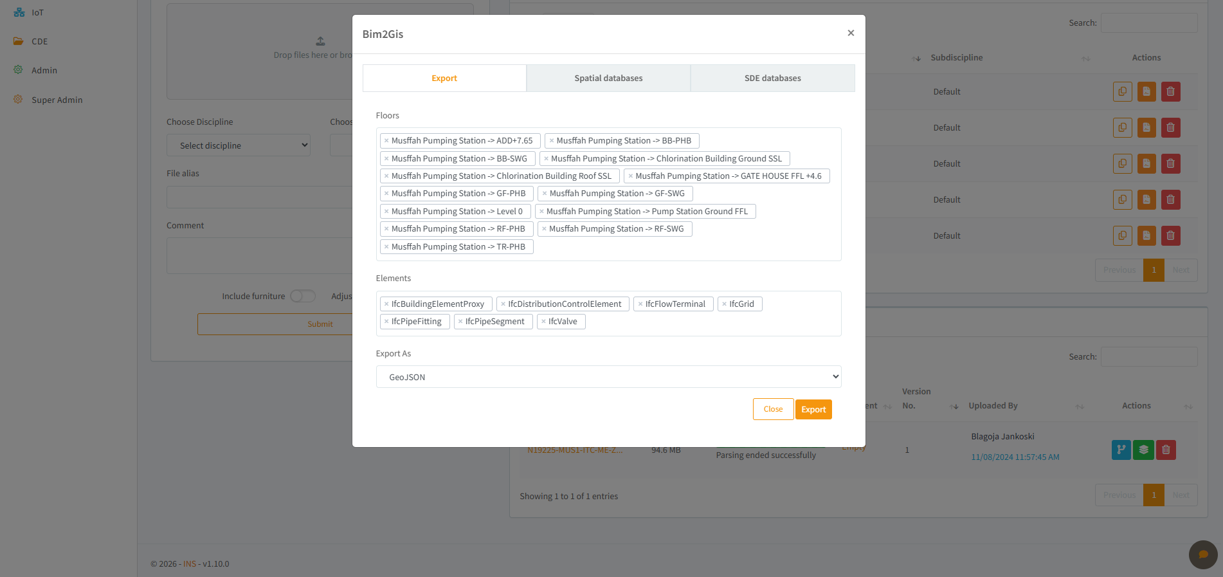This screenshot has height=577, width=1223.
Task: Click the upload icon in the drop zone
Action: (x=320, y=41)
